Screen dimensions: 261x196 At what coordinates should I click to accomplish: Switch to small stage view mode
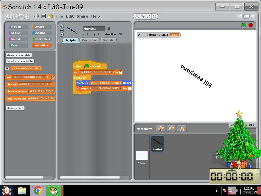[x=240, y=16]
